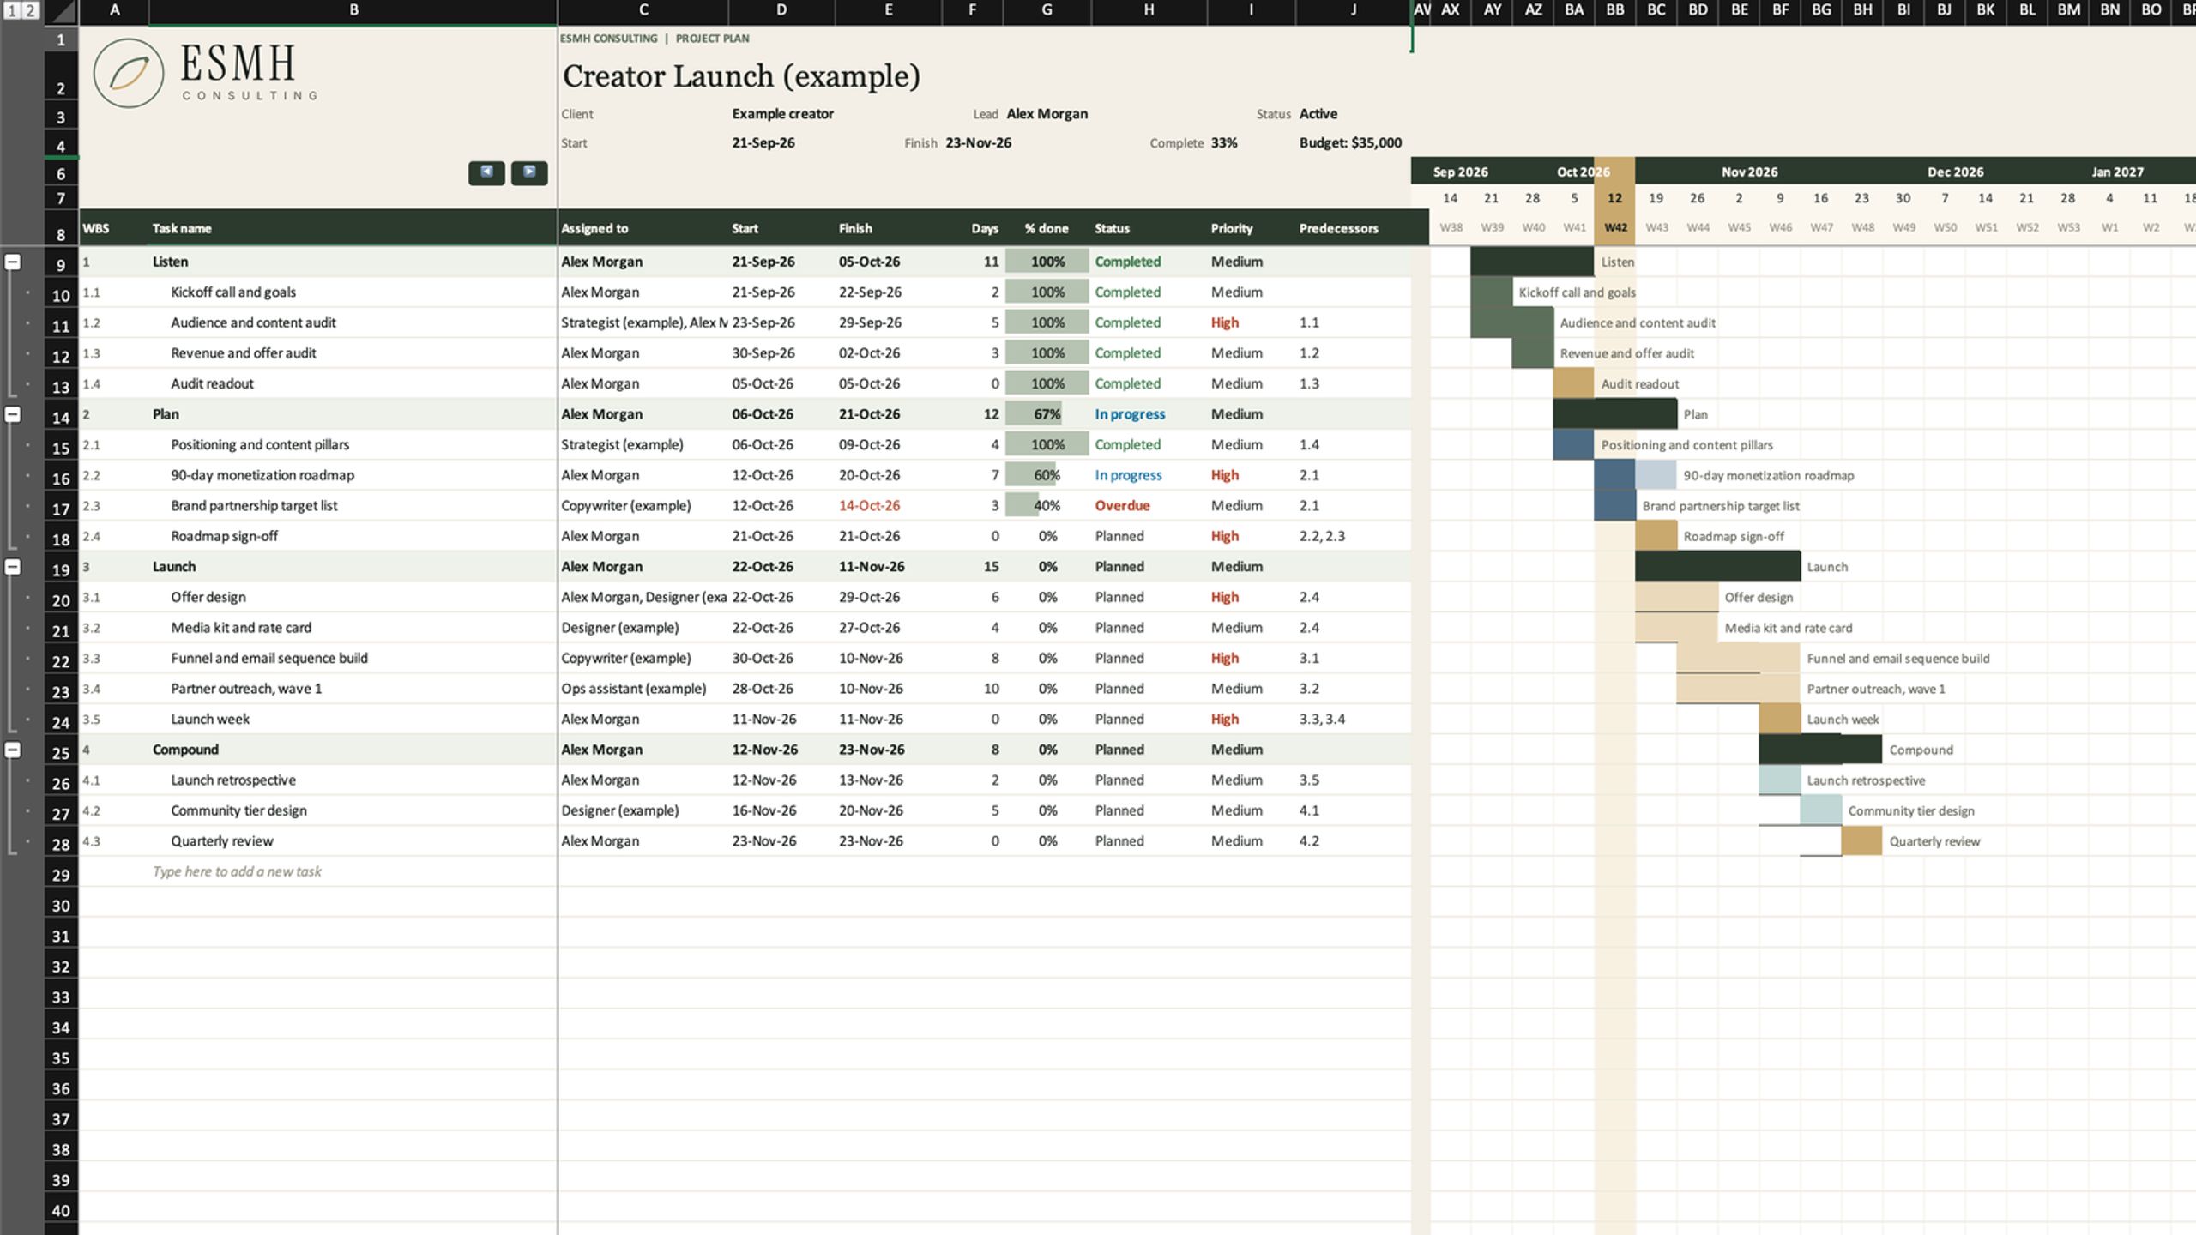
Task: Click the Quarterly review milestone bar
Action: [1861, 841]
